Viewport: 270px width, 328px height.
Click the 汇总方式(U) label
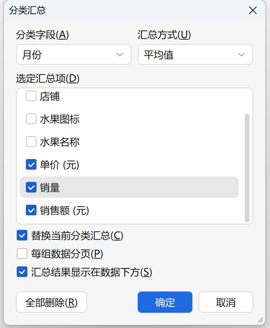[x=164, y=35]
